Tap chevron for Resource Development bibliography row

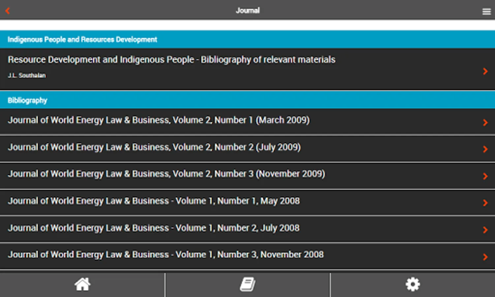[x=485, y=71]
